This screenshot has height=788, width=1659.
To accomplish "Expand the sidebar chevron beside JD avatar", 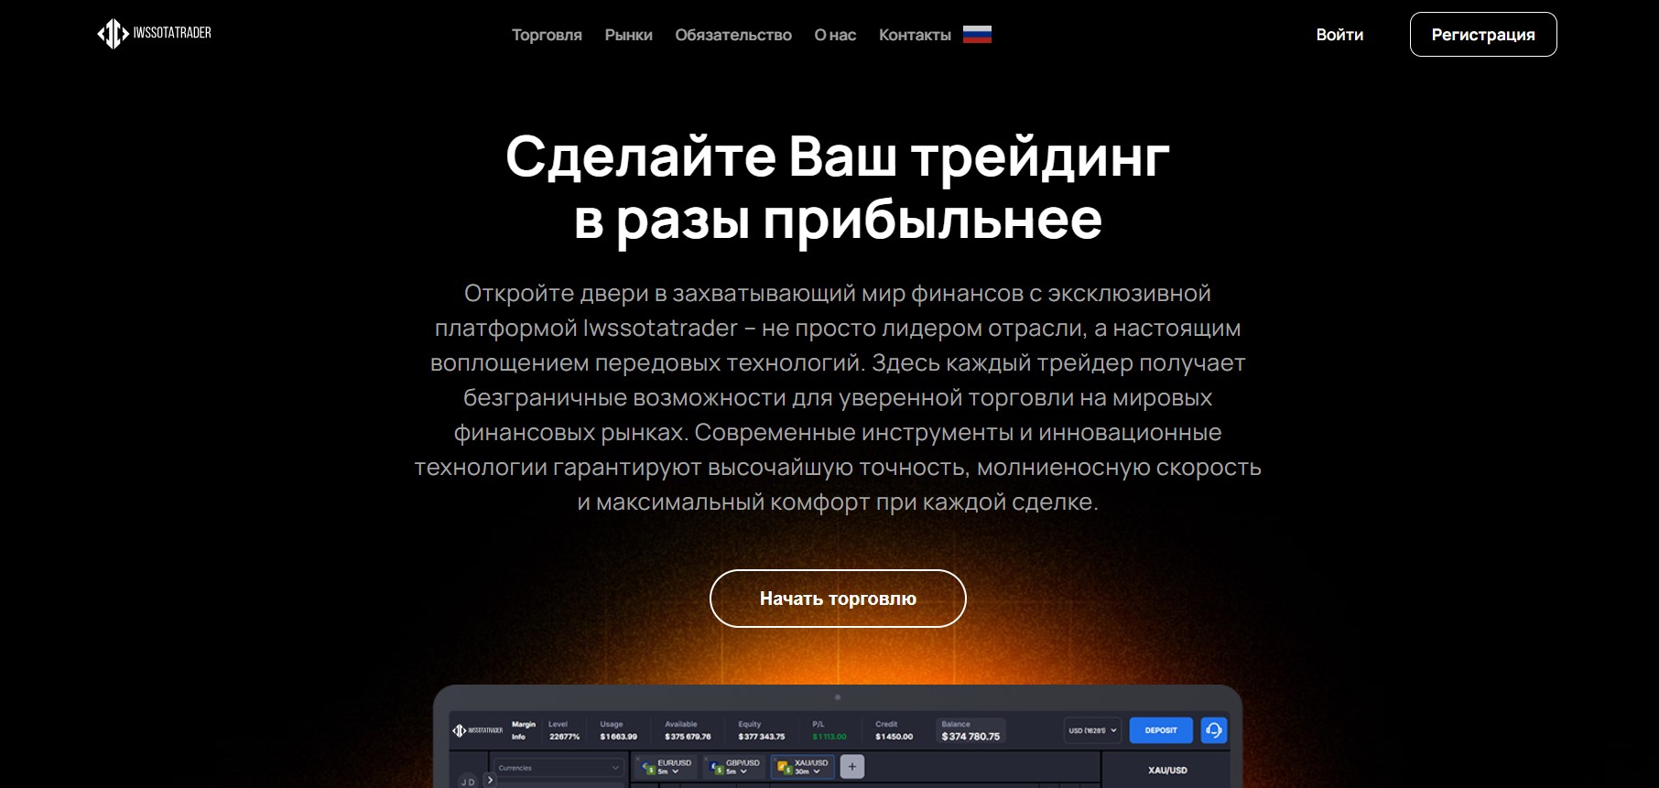I will click(490, 780).
